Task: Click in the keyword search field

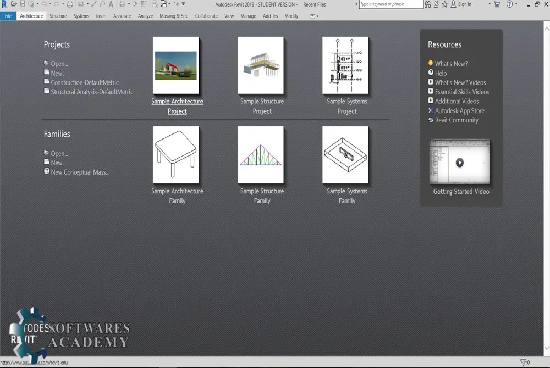Action: [391, 4]
